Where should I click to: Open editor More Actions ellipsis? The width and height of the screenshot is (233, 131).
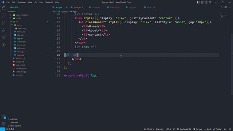pos(230,7)
